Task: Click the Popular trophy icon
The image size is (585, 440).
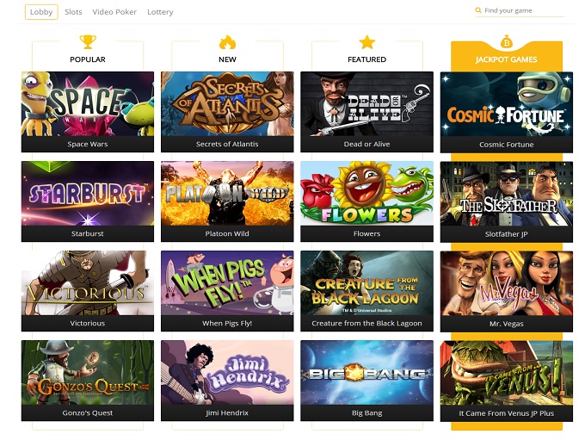Action: point(88,42)
